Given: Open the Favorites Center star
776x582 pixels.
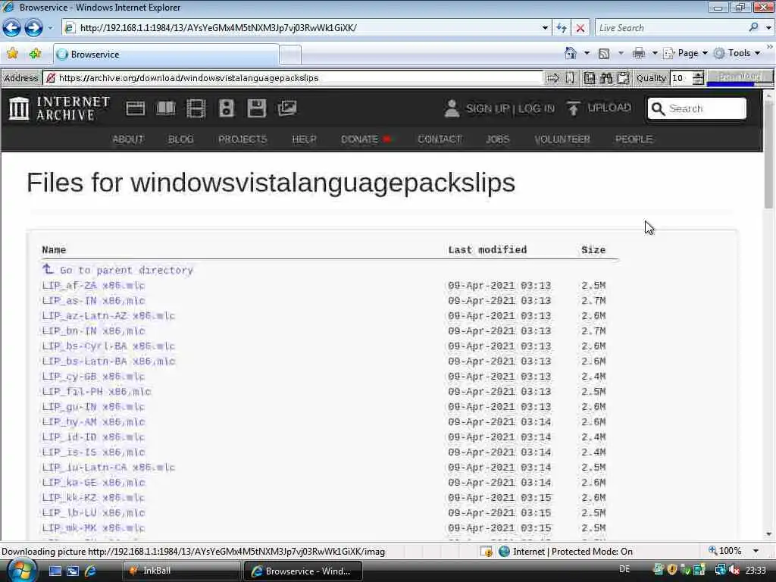Looking at the screenshot, I should tap(12, 54).
